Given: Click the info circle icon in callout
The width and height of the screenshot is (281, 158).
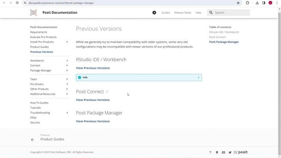Looking at the screenshot, I should tap(79, 77).
